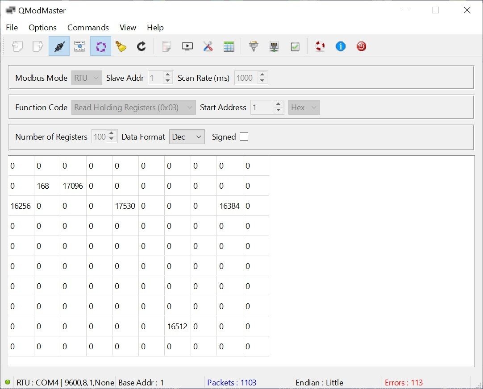The image size is (483, 389).
Task: Open the Bus Monitor screen icon
Action: pyautogui.click(x=187, y=46)
